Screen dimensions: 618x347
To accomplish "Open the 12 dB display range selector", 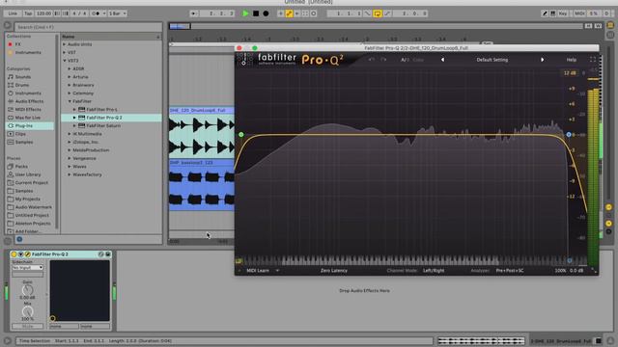I will [x=570, y=73].
